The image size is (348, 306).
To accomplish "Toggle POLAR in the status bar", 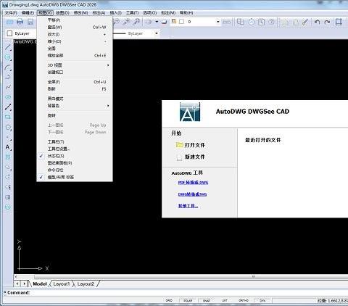I will pyautogui.click(x=188, y=300).
